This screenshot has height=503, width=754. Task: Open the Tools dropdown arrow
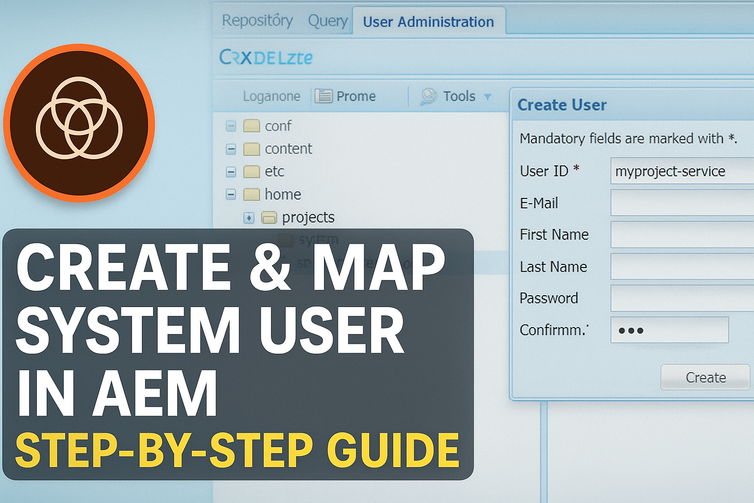click(487, 97)
